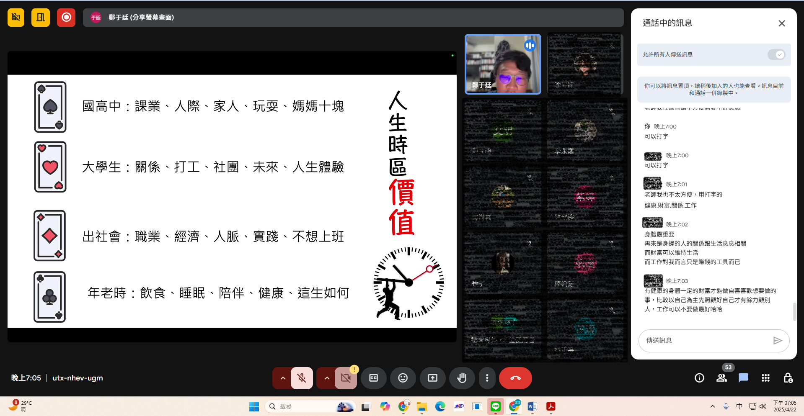Select the present screen icon
This screenshot has width=804, height=416.
tap(432, 378)
